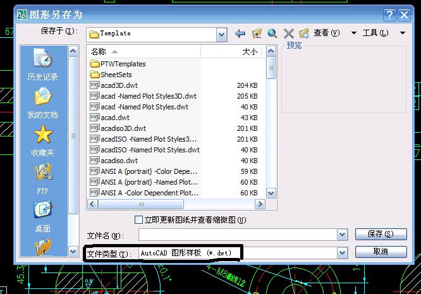Click the 取消 cancel button

click(381, 252)
